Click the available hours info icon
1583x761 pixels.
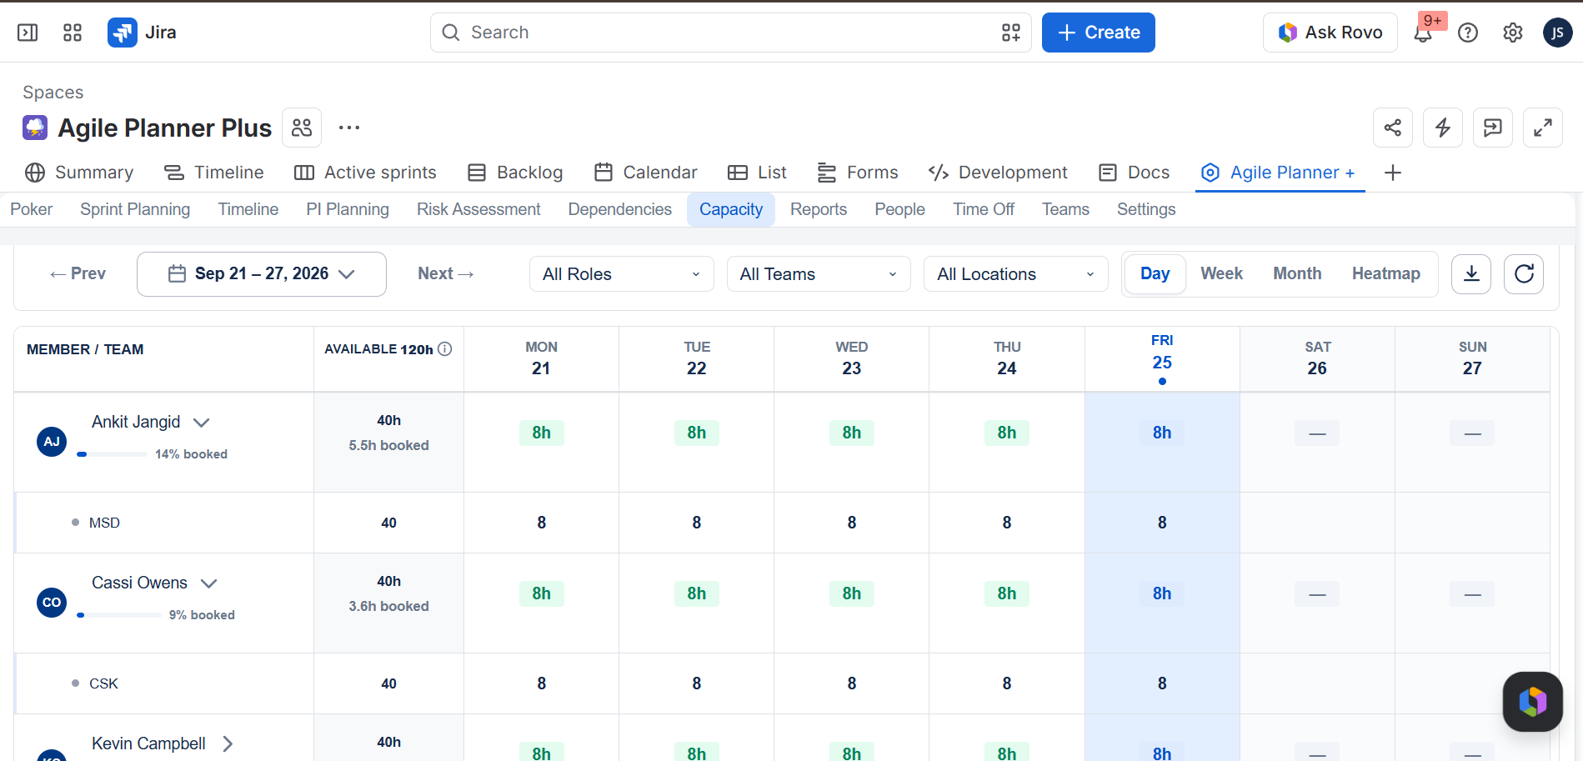pos(445,349)
